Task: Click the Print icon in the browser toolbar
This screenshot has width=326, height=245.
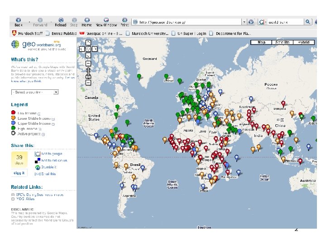Action: point(125,21)
